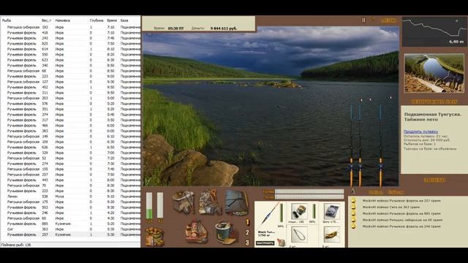
Task: Click the hook equipment slot
Action: coord(299,235)
